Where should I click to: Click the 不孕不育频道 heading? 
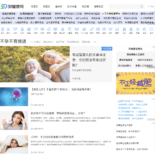tap(13, 41)
